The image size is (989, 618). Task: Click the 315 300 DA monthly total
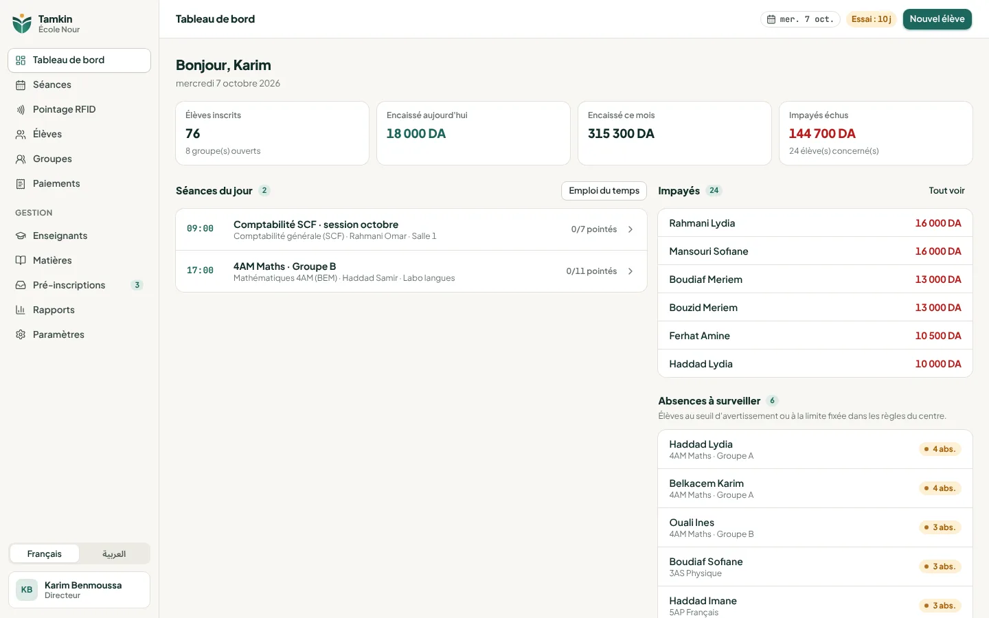click(x=622, y=134)
